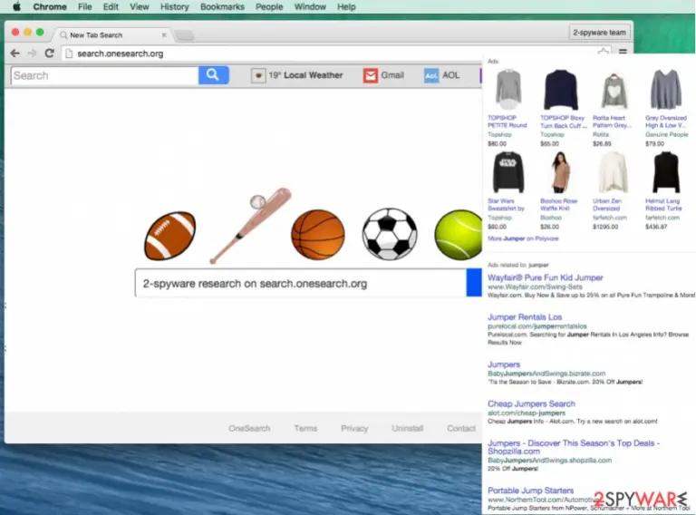The width and height of the screenshot is (696, 515).
Task: Open the Uninstall footer link
Action: [408, 429]
